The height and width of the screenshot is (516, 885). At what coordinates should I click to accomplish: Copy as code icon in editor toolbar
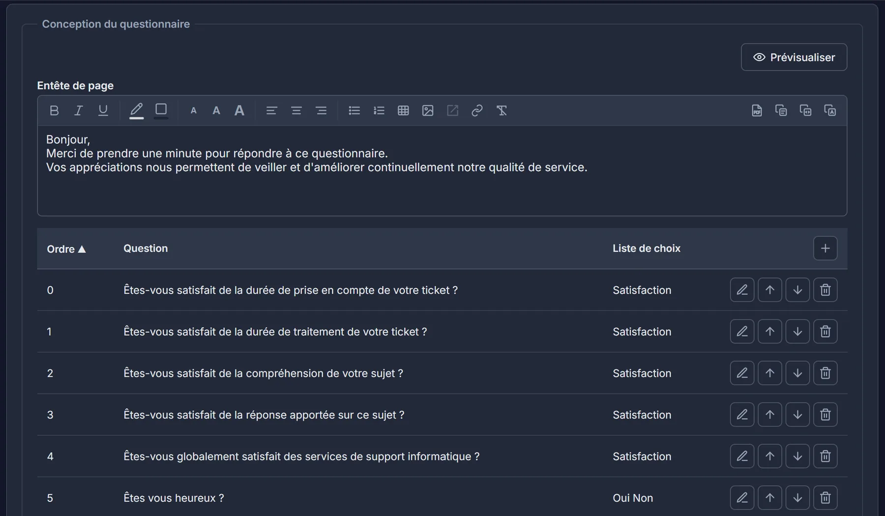pyautogui.click(x=805, y=111)
